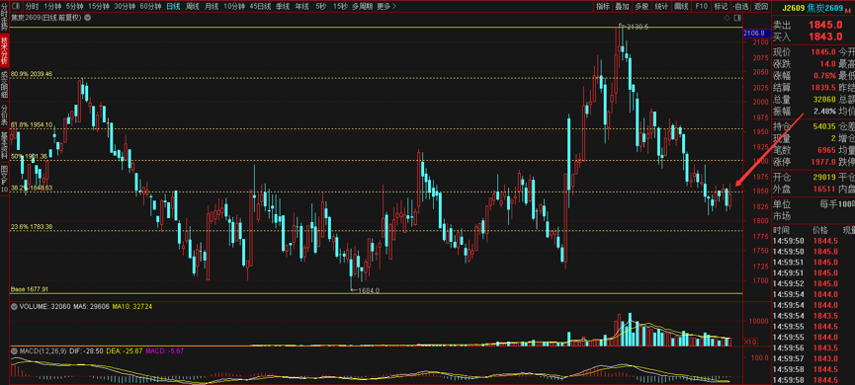Click the MA10: 32724 volume label
This screenshot has width=855, height=385.
click(132, 307)
